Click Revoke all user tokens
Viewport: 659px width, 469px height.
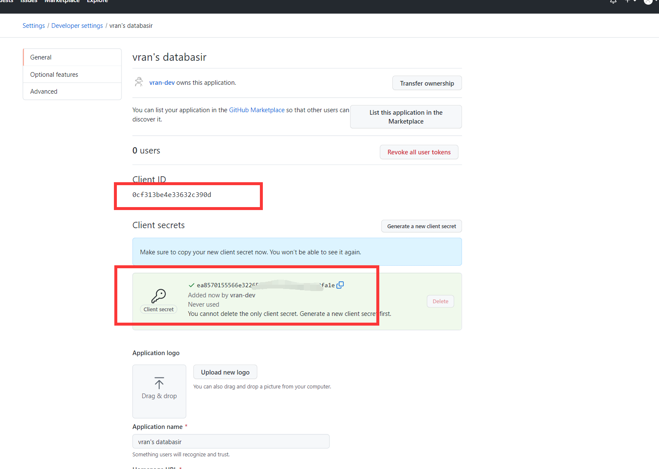point(419,152)
